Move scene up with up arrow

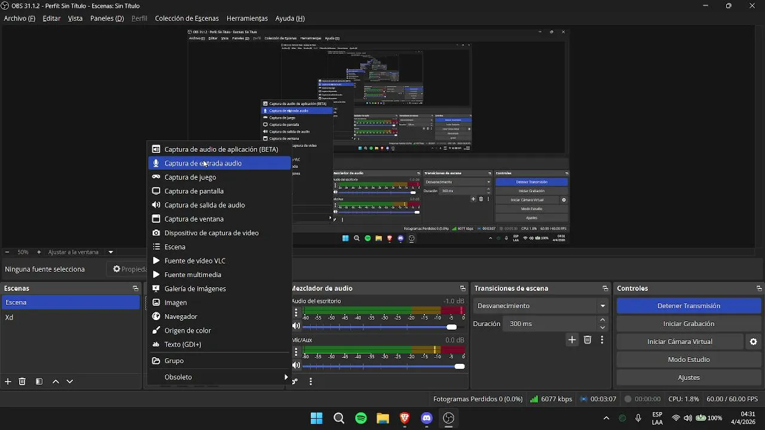[x=56, y=382]
